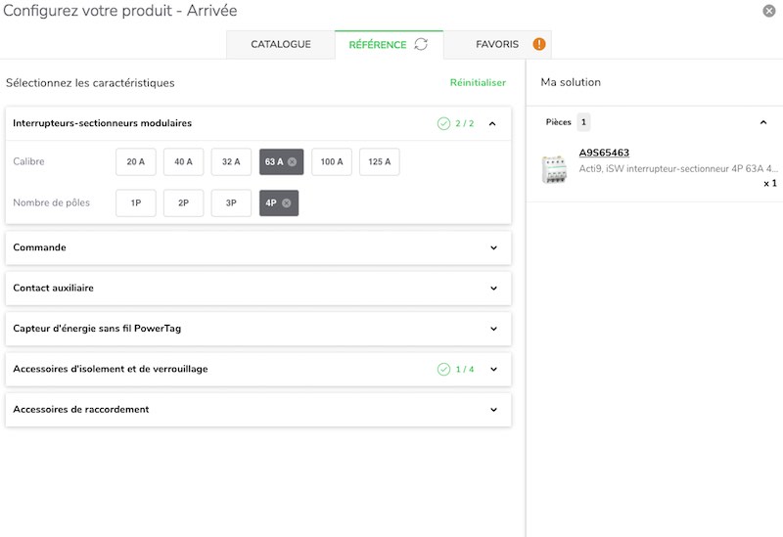
Task: Clear the 4P selection using its x icon
Action: [x=286, y=203]
